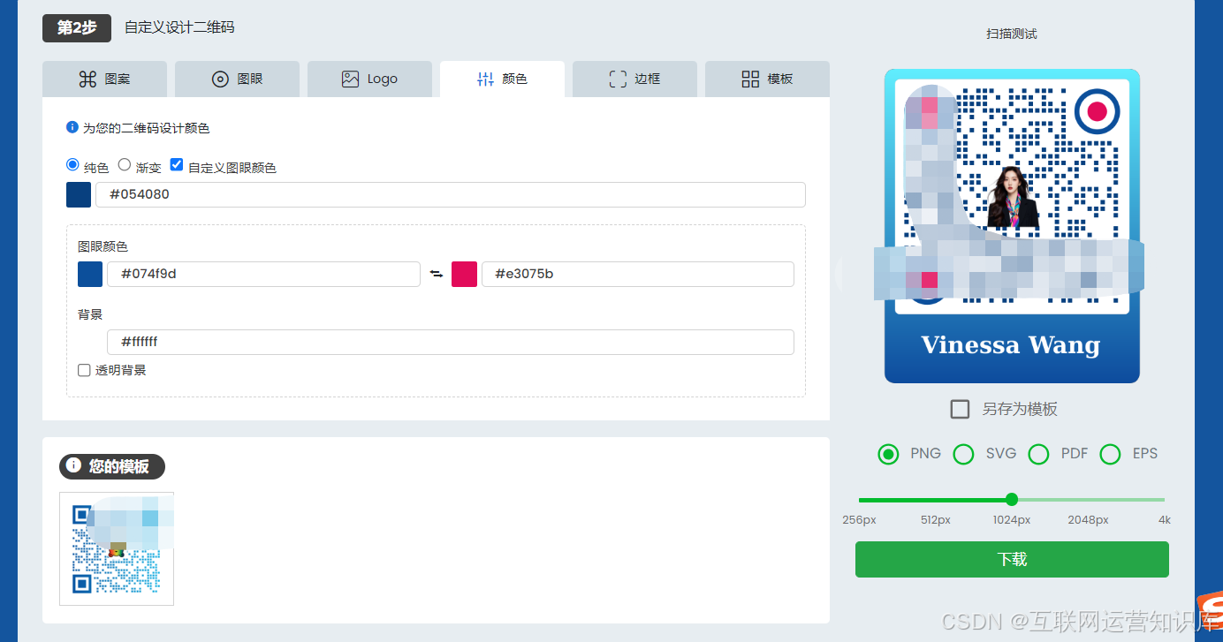This screenshot has width=1223, height=642.
Task: Select PNG output format
Action: pyautogui.click(x=888, y=454)
